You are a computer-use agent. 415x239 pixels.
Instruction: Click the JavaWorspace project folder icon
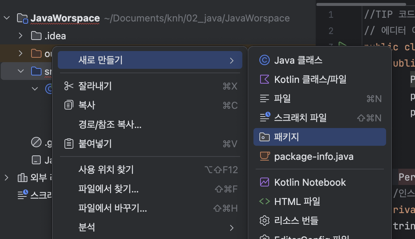23,18
